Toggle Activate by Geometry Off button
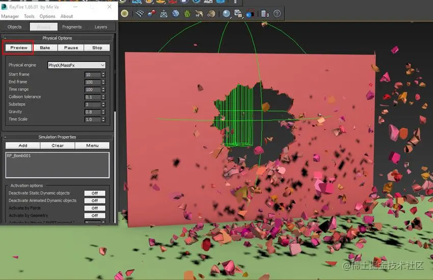Screen dimensions: 433x280 pos(95,215)
